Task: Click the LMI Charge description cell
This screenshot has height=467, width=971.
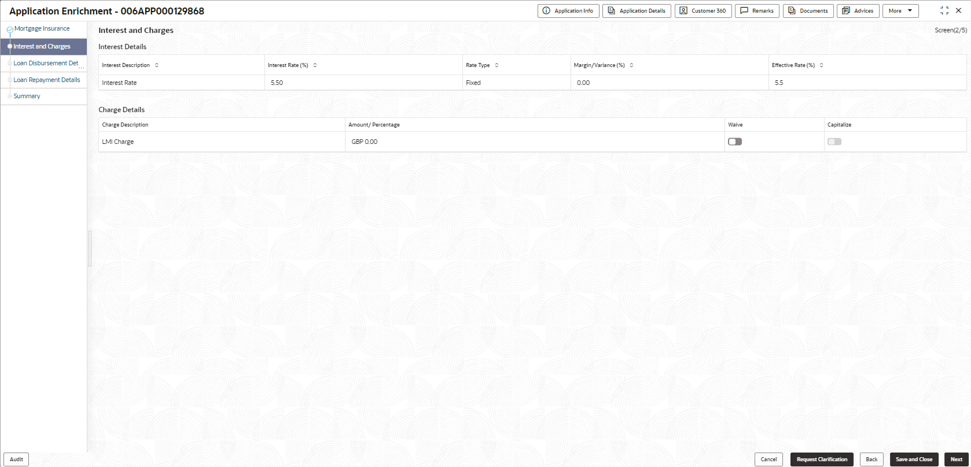Action: pos(222,142)
